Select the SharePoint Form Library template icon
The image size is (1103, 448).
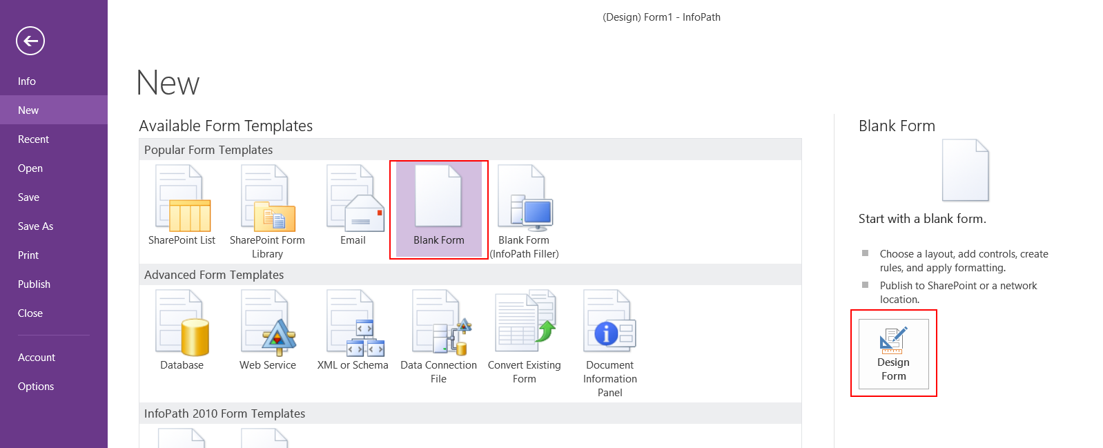(x=268, y=198)
